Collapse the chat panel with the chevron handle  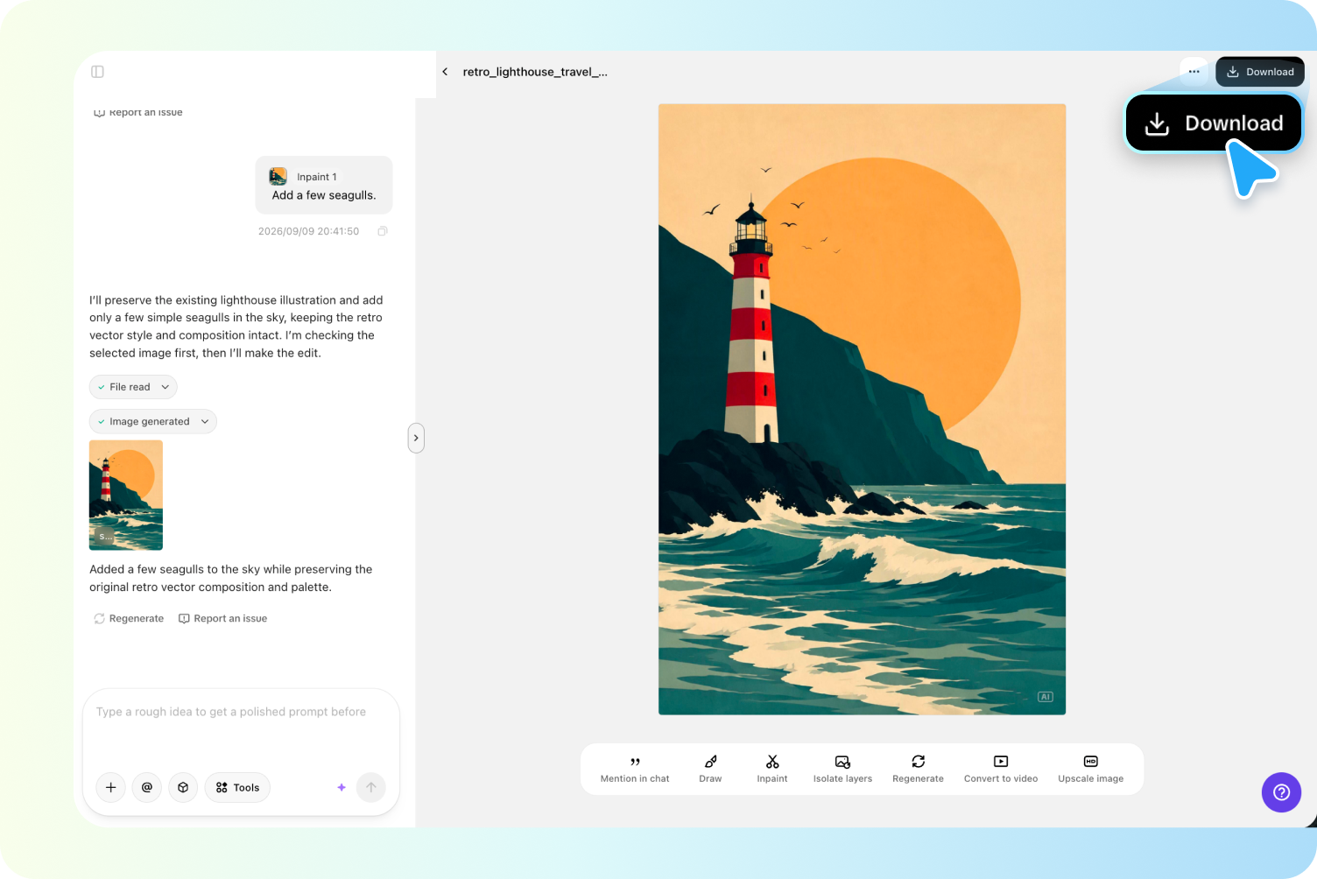[x=416, y=438]
